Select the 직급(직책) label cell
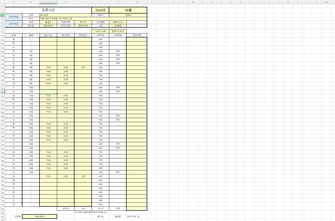Image resolution: width=335 pixels, height=221 pixels. click(x=66, y=22)
